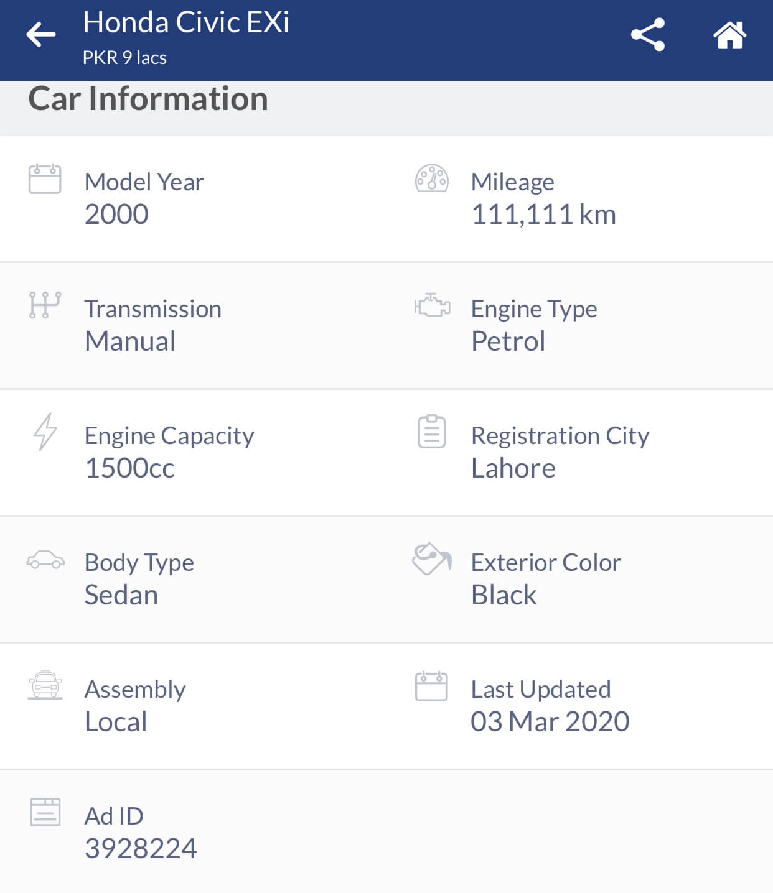Tap the Mileage speedometer icon
Image resolution: width=773 pixels, height=893 pixels.
pos(431,178)
